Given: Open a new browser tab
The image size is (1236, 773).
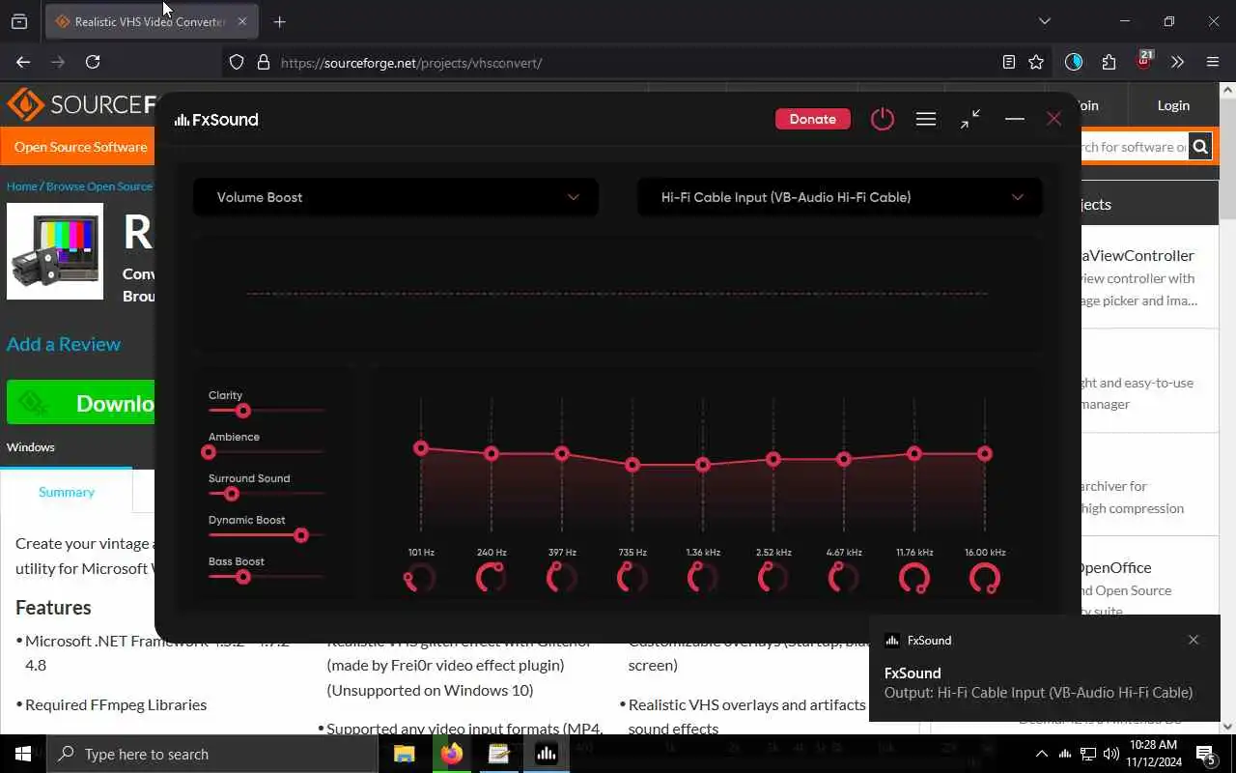Looking at the screenshot, I should coord(280,21).
